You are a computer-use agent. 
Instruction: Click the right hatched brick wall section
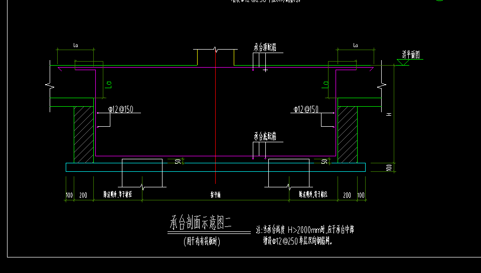tap(348, 135)
